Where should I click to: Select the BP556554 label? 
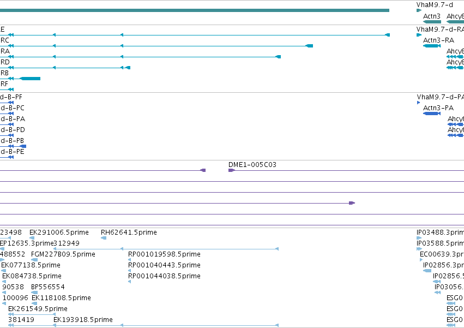point(48,287)
